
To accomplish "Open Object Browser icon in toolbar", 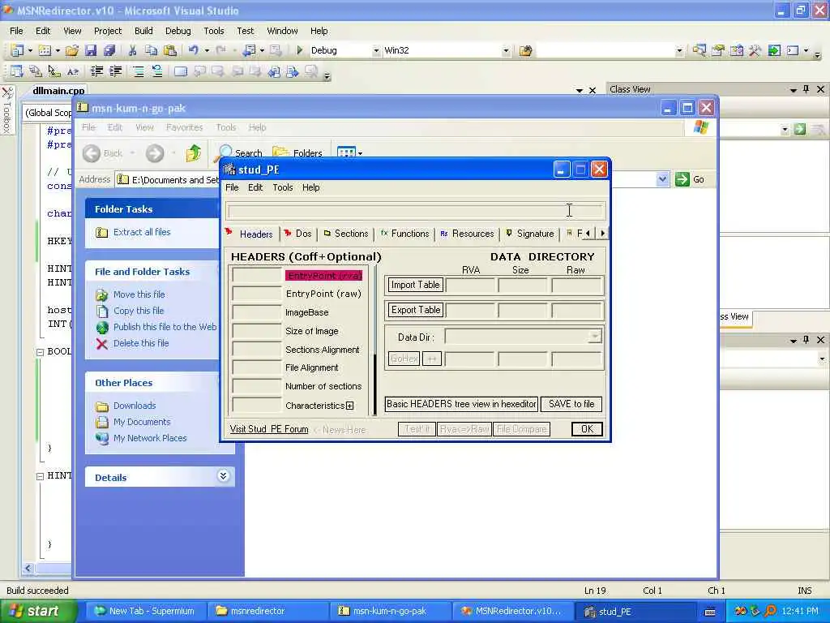I will [736, 51].
